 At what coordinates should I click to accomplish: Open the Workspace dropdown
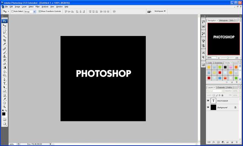tap(160, 11)
